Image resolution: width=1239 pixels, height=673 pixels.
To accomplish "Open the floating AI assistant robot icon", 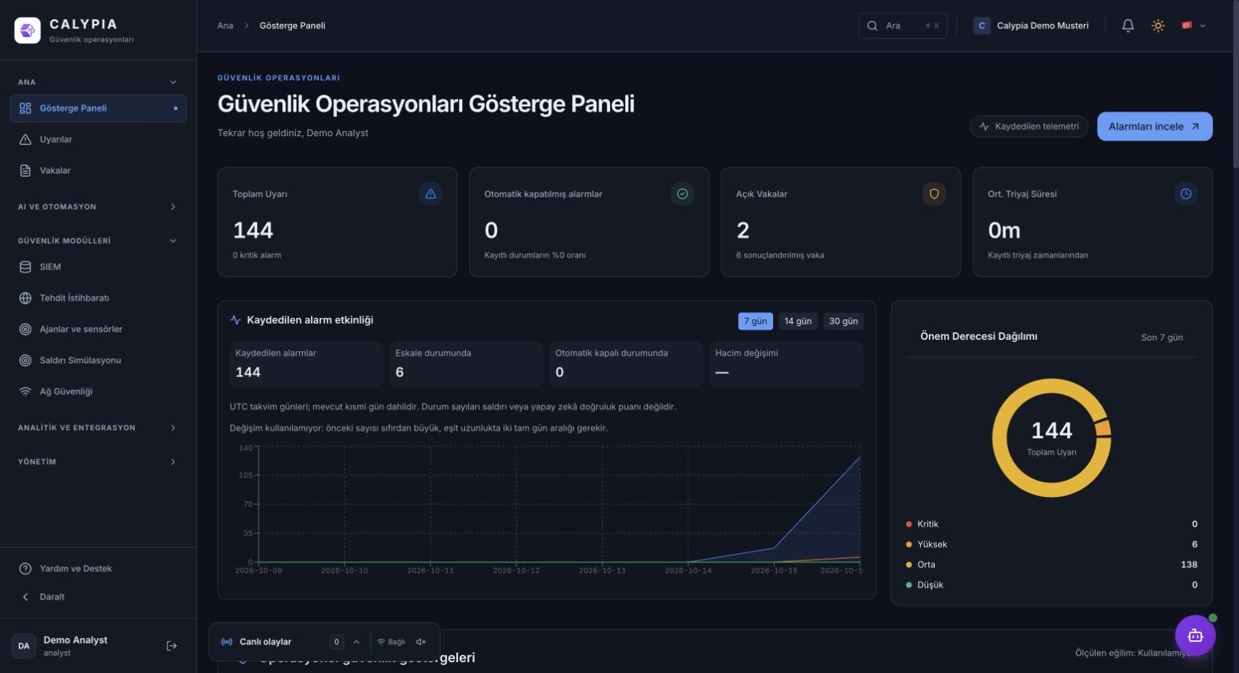I will (x=1195, y=636).
